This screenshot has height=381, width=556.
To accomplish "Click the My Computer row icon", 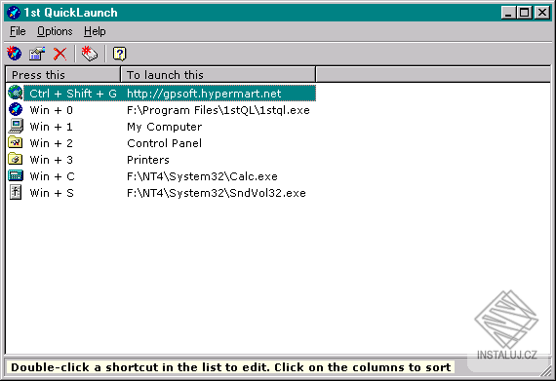I will (x=16, y=126).
